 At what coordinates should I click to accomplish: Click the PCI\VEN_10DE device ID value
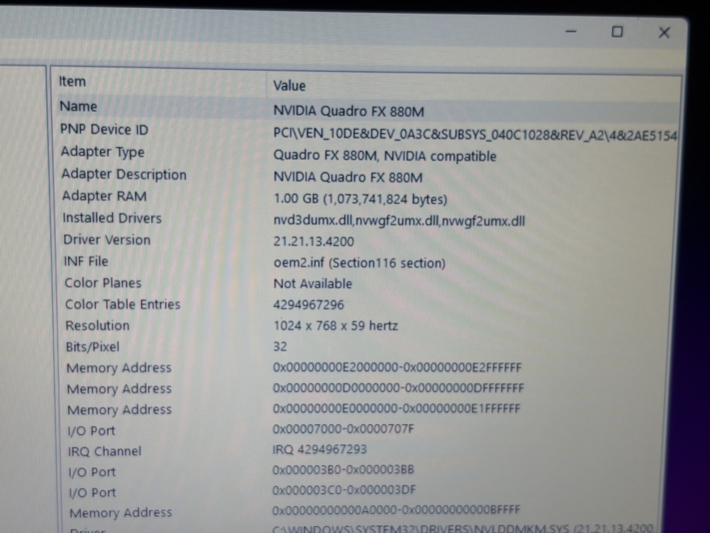click(x=475, y=134)
